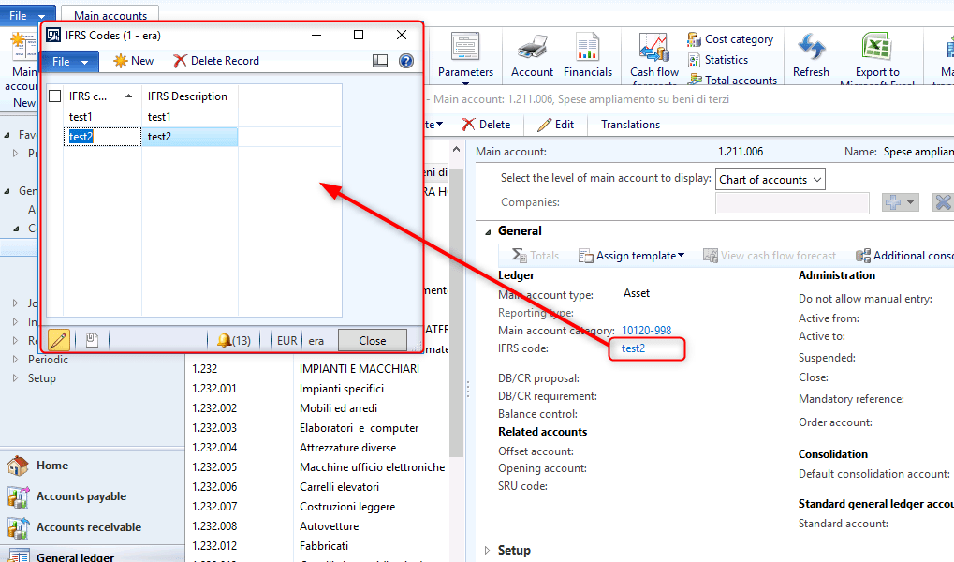Viewport: 954px width, 562px height.
Task: Click the New record star icon
Action: [121, 61]
